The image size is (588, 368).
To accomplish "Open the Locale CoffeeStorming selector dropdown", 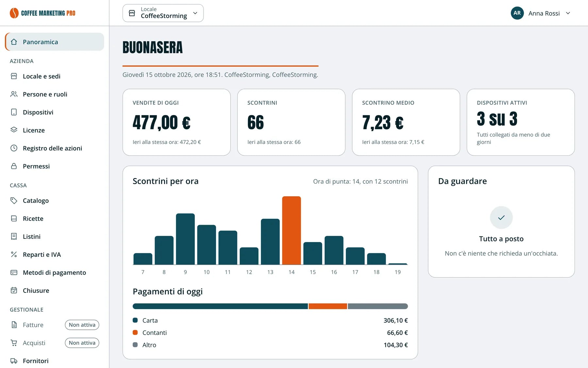I will click(163, 13).
